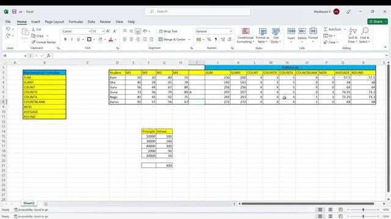Collapse the ribbon with the chevron
This screenshot has width=391, height=219.
386,47
